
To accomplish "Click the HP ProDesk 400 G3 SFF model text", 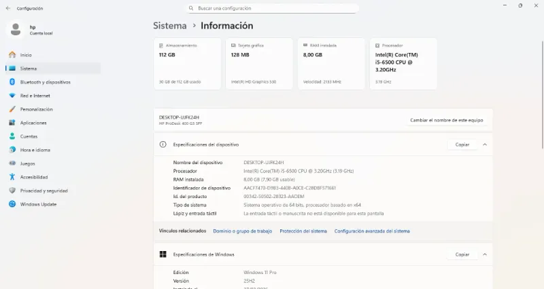I will [180, 123].
